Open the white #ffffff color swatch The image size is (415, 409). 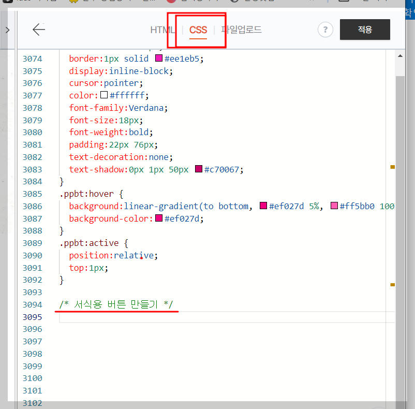(104, 95)
